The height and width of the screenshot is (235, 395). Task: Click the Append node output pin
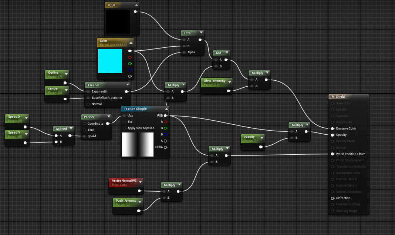click(70, 136)
